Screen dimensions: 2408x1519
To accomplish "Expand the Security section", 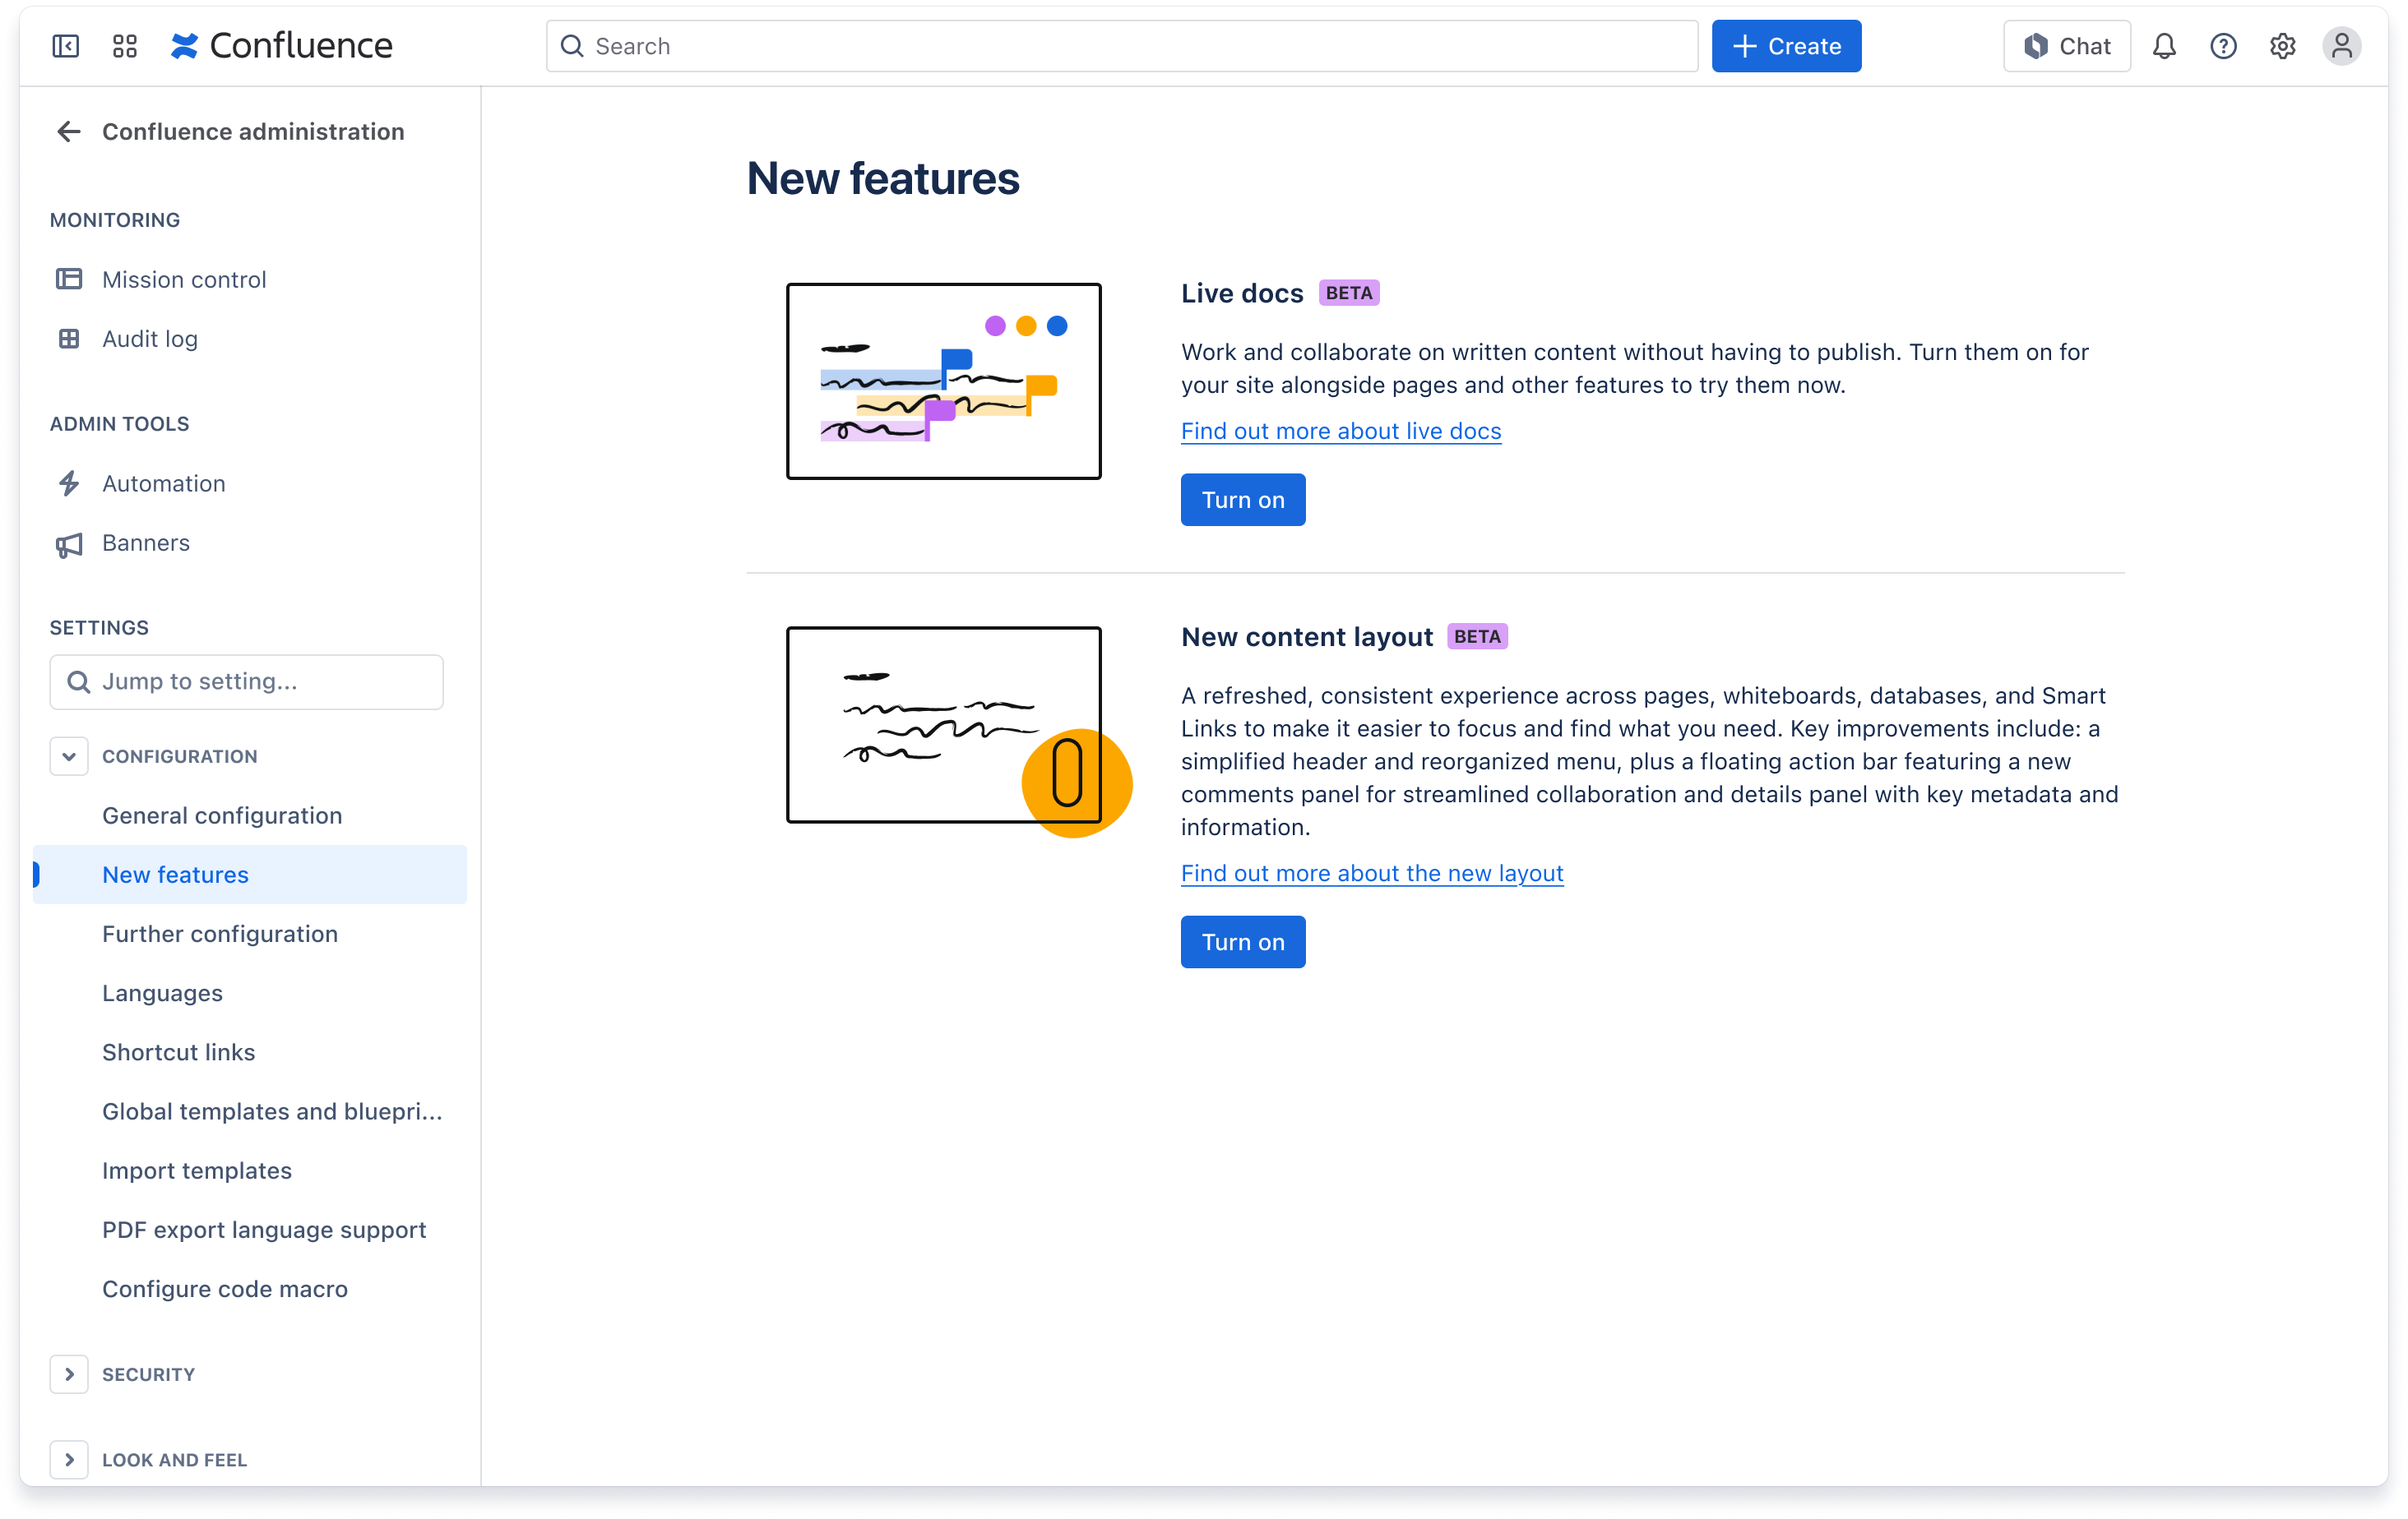I will tap(69, 1374).
